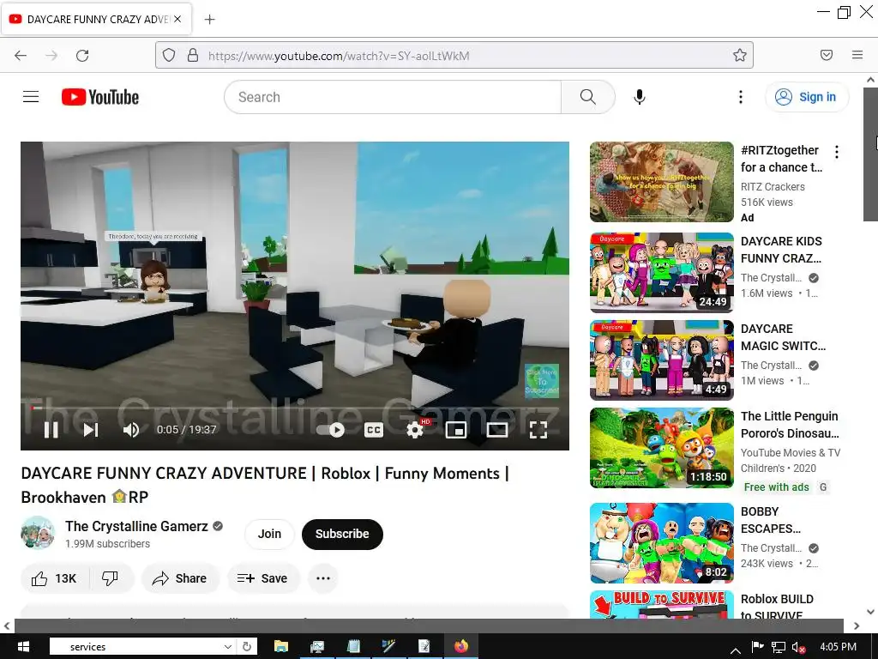Open File Explorer from the taskbar
The width and height of the screenshot is (878, 659).
(281, 647)
